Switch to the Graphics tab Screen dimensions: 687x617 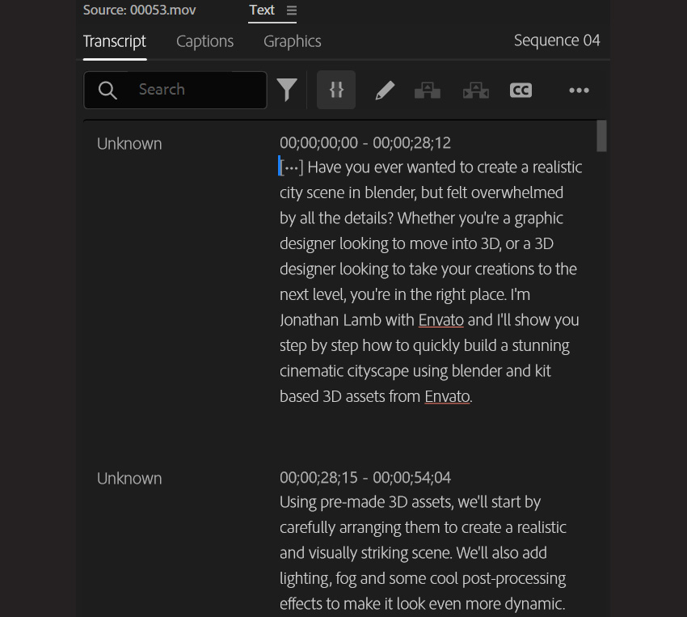293,41
